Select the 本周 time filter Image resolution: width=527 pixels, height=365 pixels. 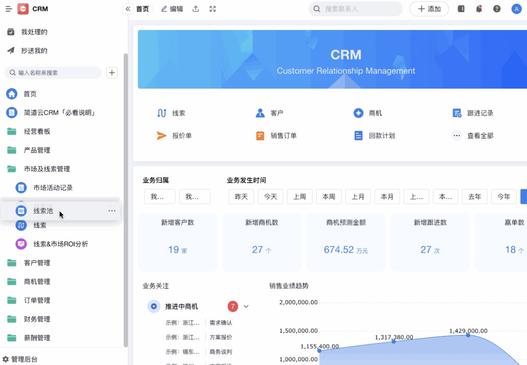[329, 197]
